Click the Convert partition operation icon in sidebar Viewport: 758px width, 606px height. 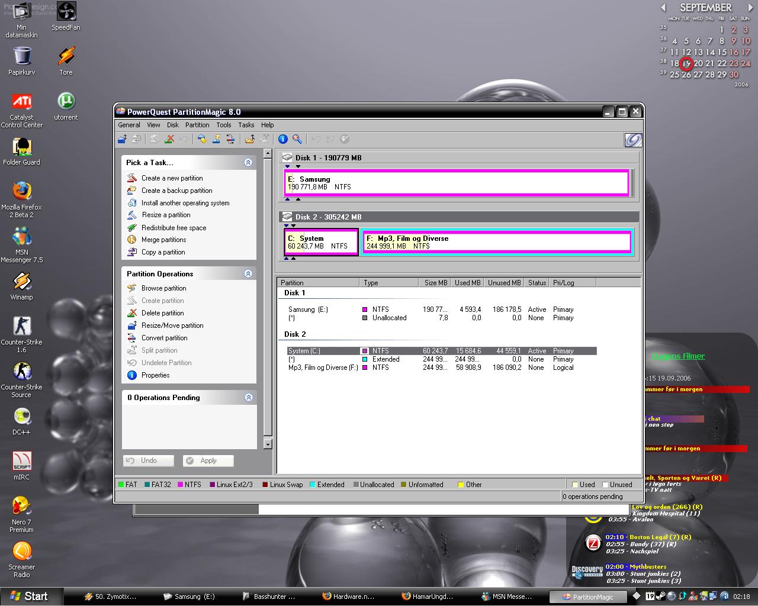[x=132, y=338]
